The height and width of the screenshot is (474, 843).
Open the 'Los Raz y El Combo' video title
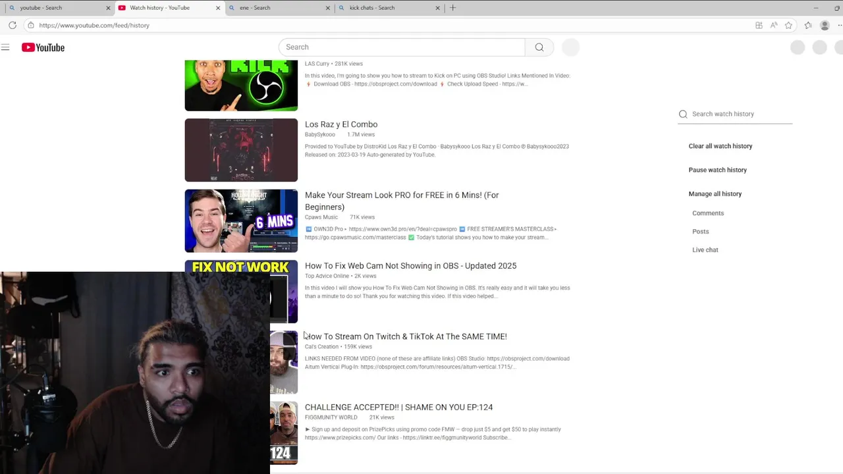341,124
